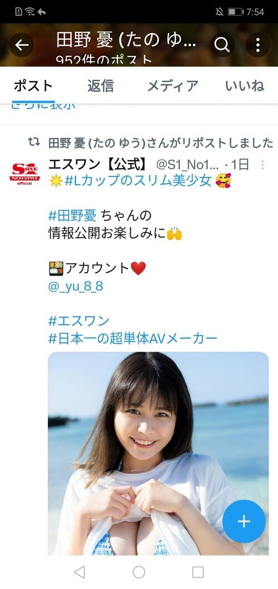
Task: Tap the Android home circle button
Action: click(139, 572)
